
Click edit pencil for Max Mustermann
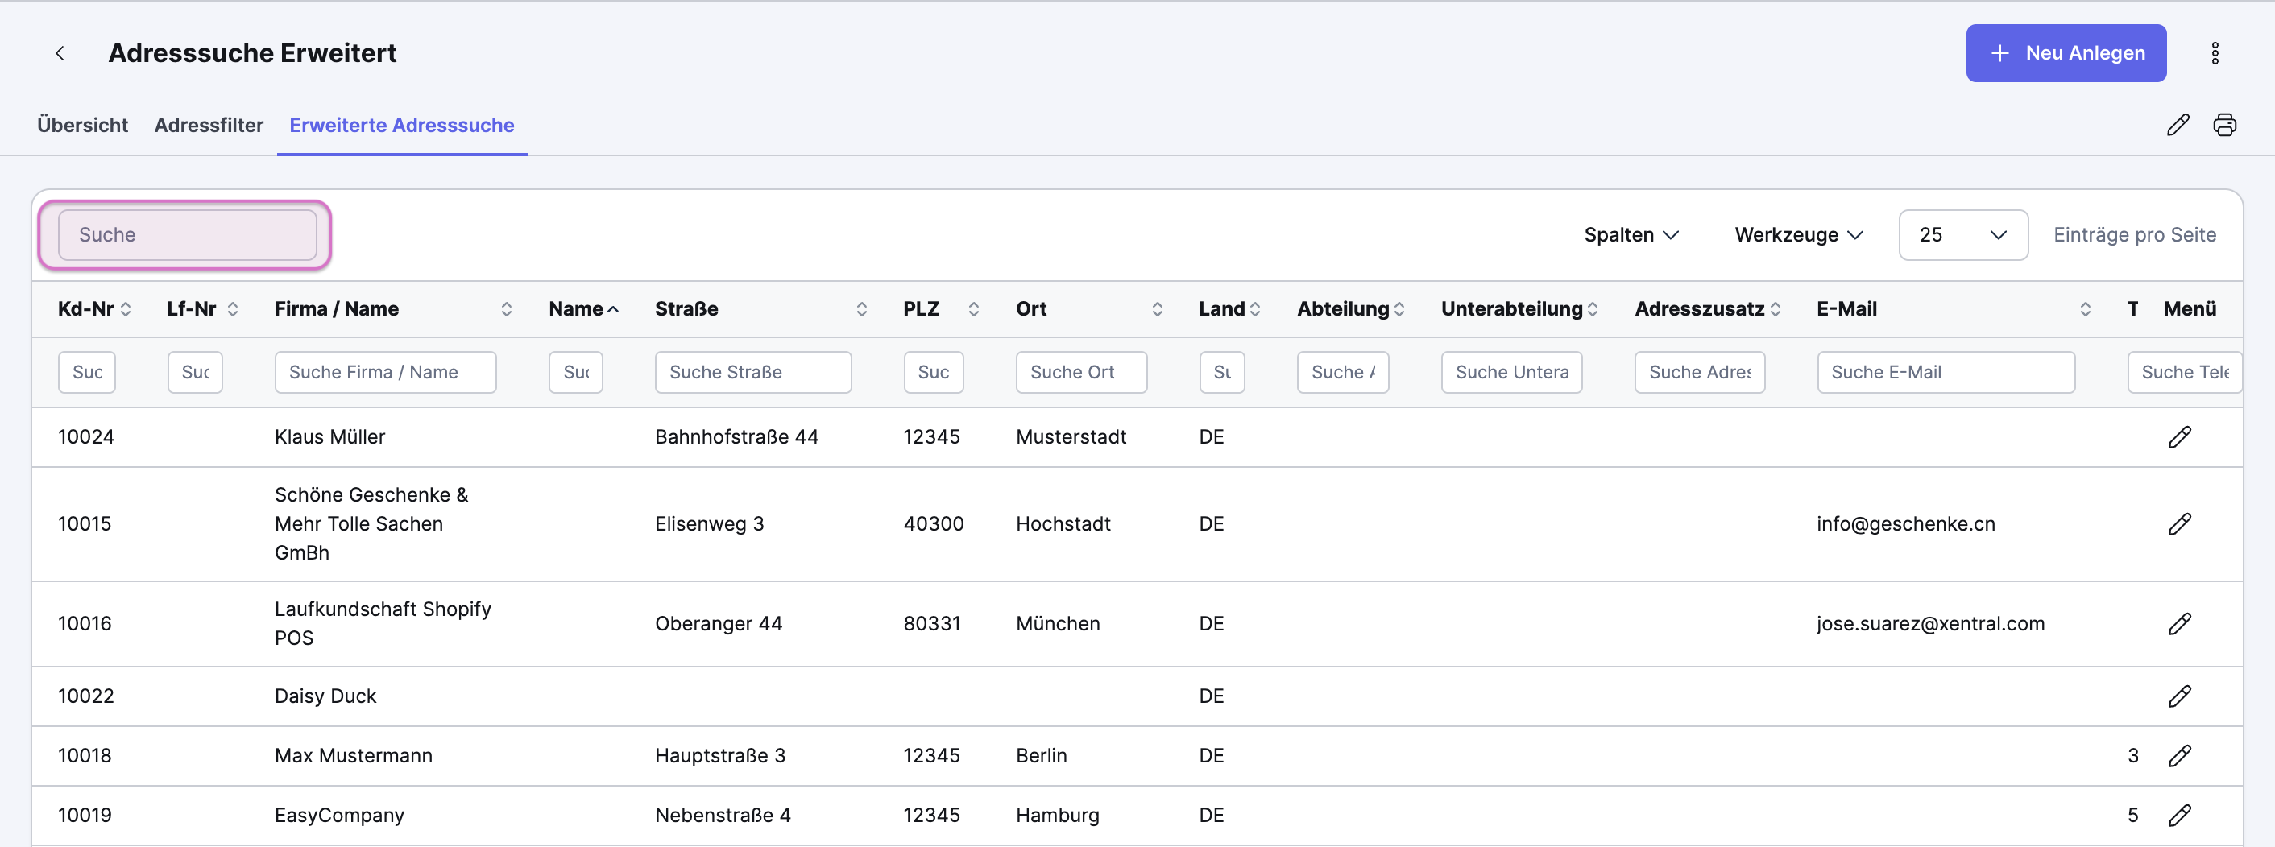coord(2179,755)
